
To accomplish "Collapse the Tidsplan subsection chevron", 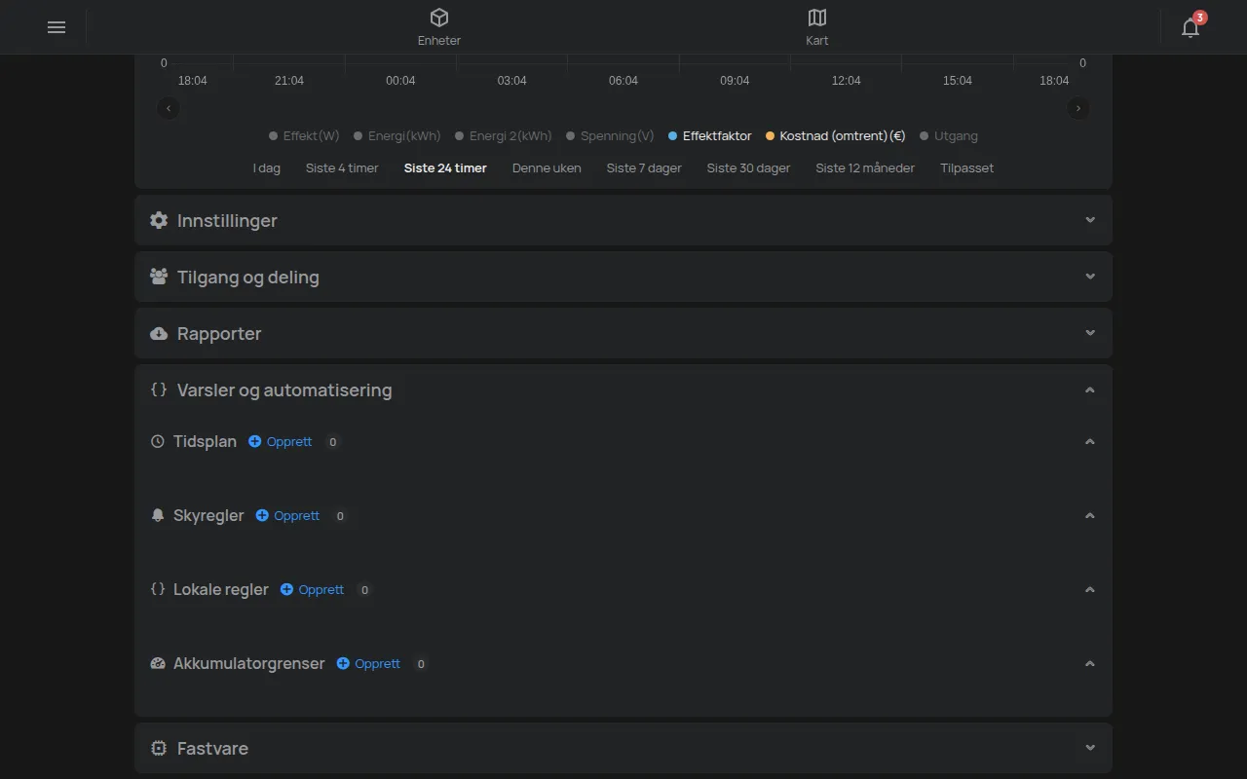I will 1090,441.
